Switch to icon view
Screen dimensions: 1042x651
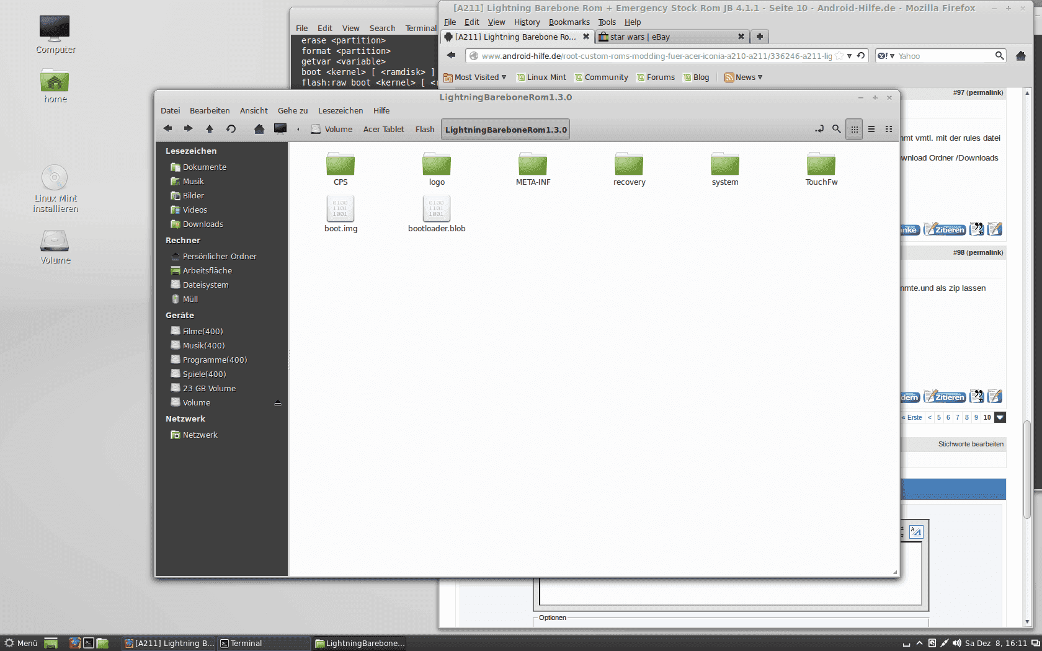point(854,129)
